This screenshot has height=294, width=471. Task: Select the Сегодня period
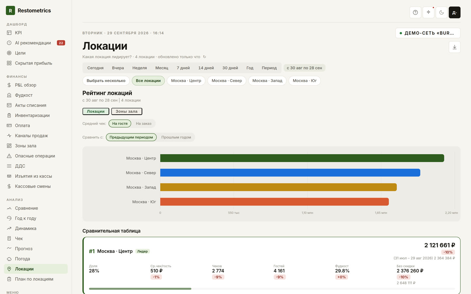[95, 68]
